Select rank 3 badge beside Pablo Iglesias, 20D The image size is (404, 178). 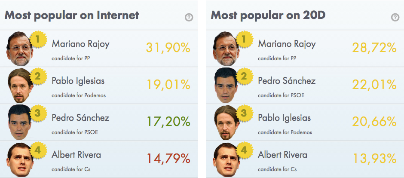pos(245,114)
